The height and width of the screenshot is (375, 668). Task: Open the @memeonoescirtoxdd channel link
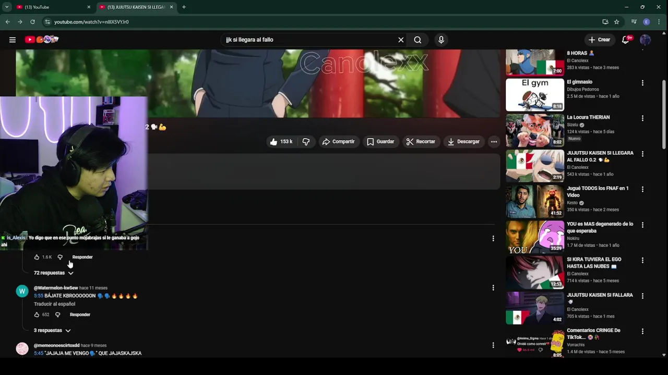[x=57, y=345]
